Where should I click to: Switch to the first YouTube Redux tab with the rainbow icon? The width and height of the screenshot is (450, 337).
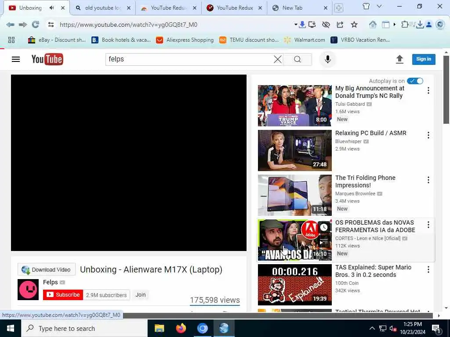[168, 8]
